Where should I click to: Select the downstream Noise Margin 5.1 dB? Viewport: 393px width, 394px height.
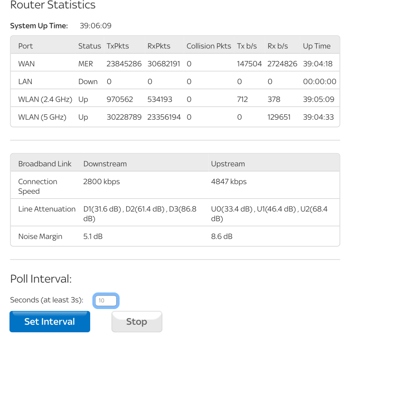coord(93,236)
